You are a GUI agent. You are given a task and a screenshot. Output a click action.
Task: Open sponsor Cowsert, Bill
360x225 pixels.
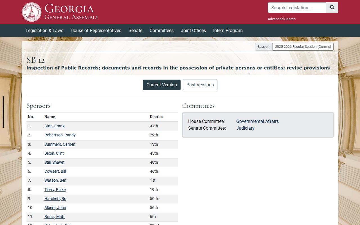click(x=55, y=171)
